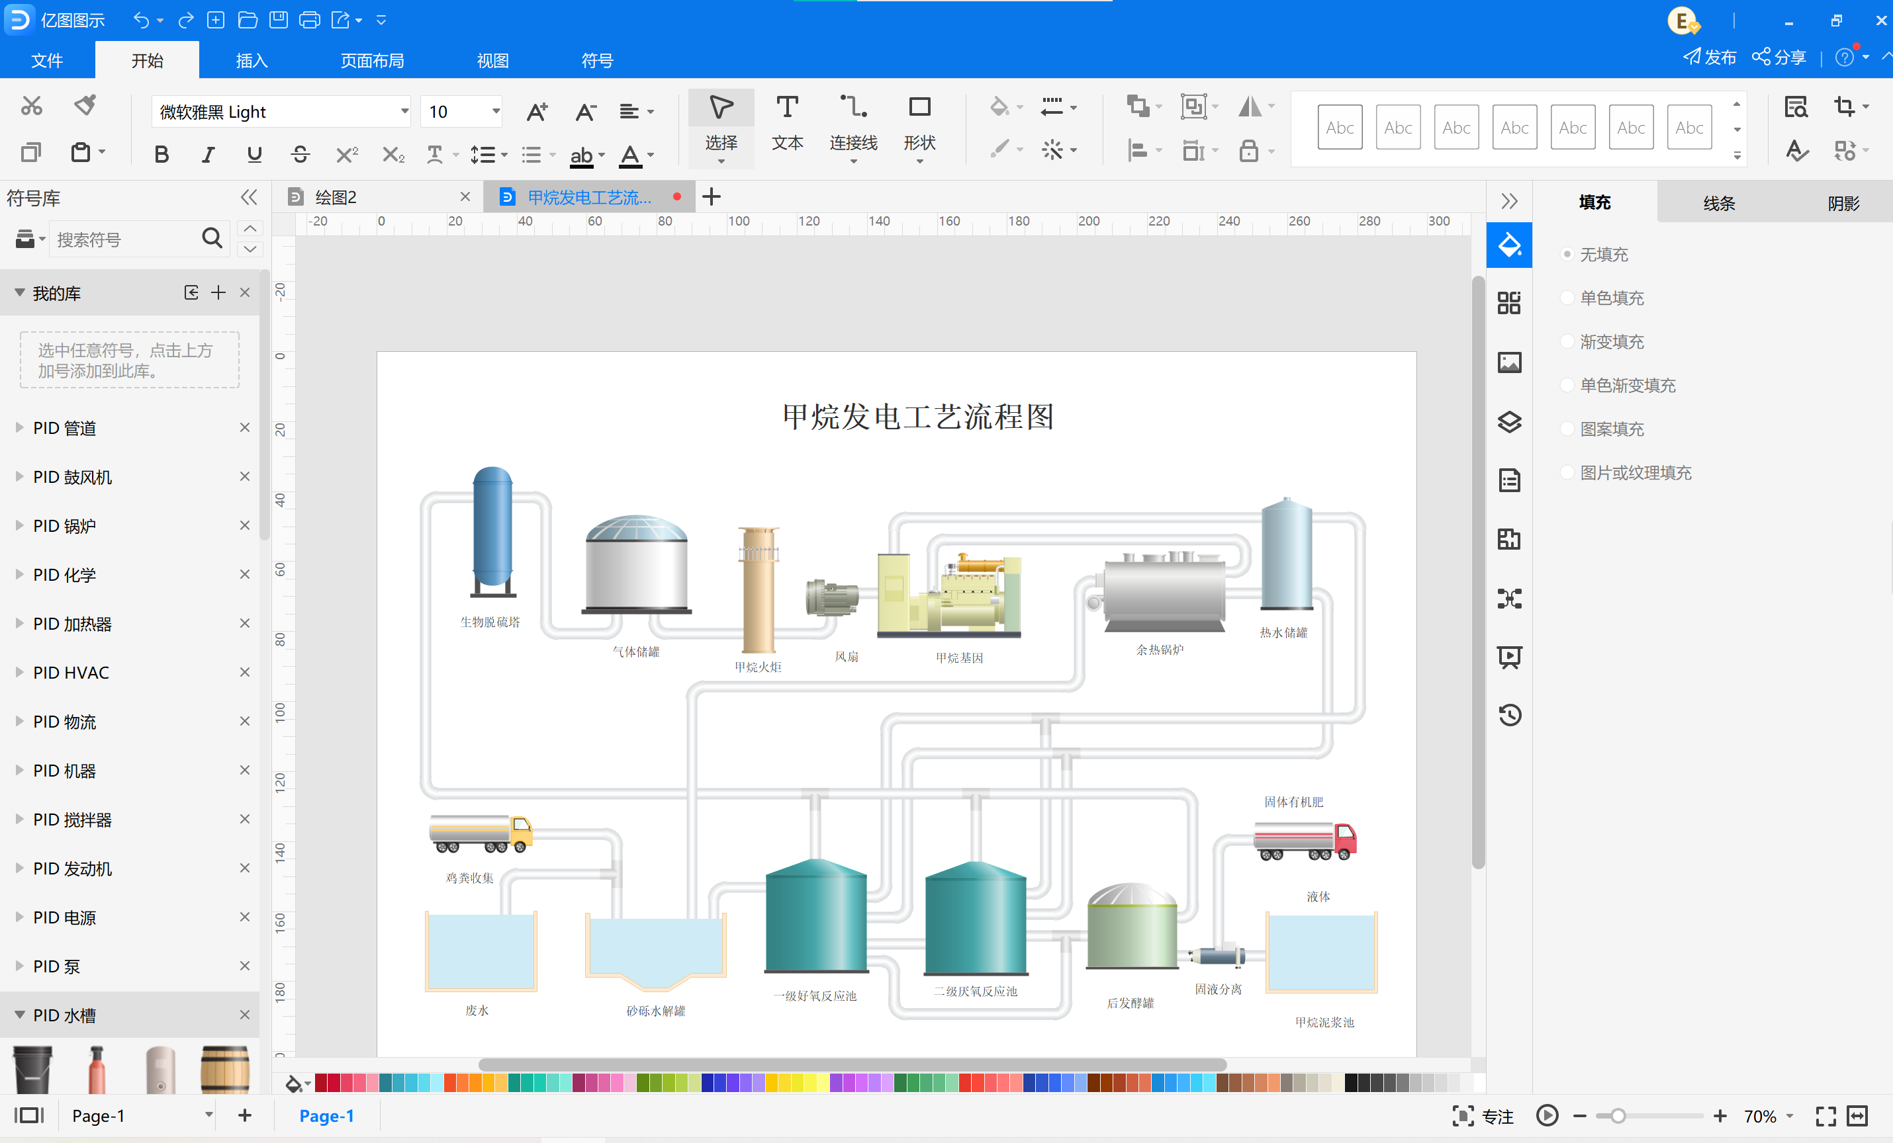The width and height of the screenshot is (1893, 1143).
Task: Open the 线条 line properties tab
Action: point(1719,204)
